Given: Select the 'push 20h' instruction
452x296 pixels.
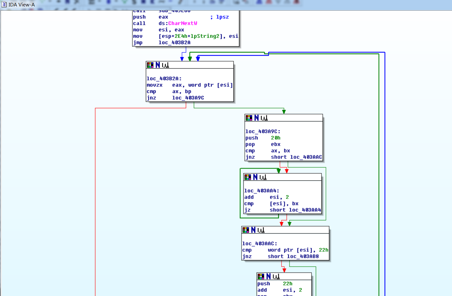Looking at the screenshot, I should pyautogui.click(x=263, y=138).
